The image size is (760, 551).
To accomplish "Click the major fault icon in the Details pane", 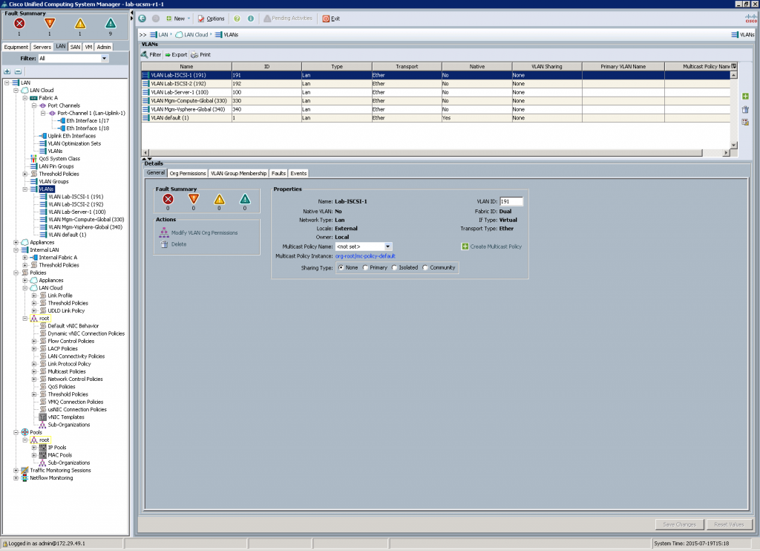I will pos(194,199).
